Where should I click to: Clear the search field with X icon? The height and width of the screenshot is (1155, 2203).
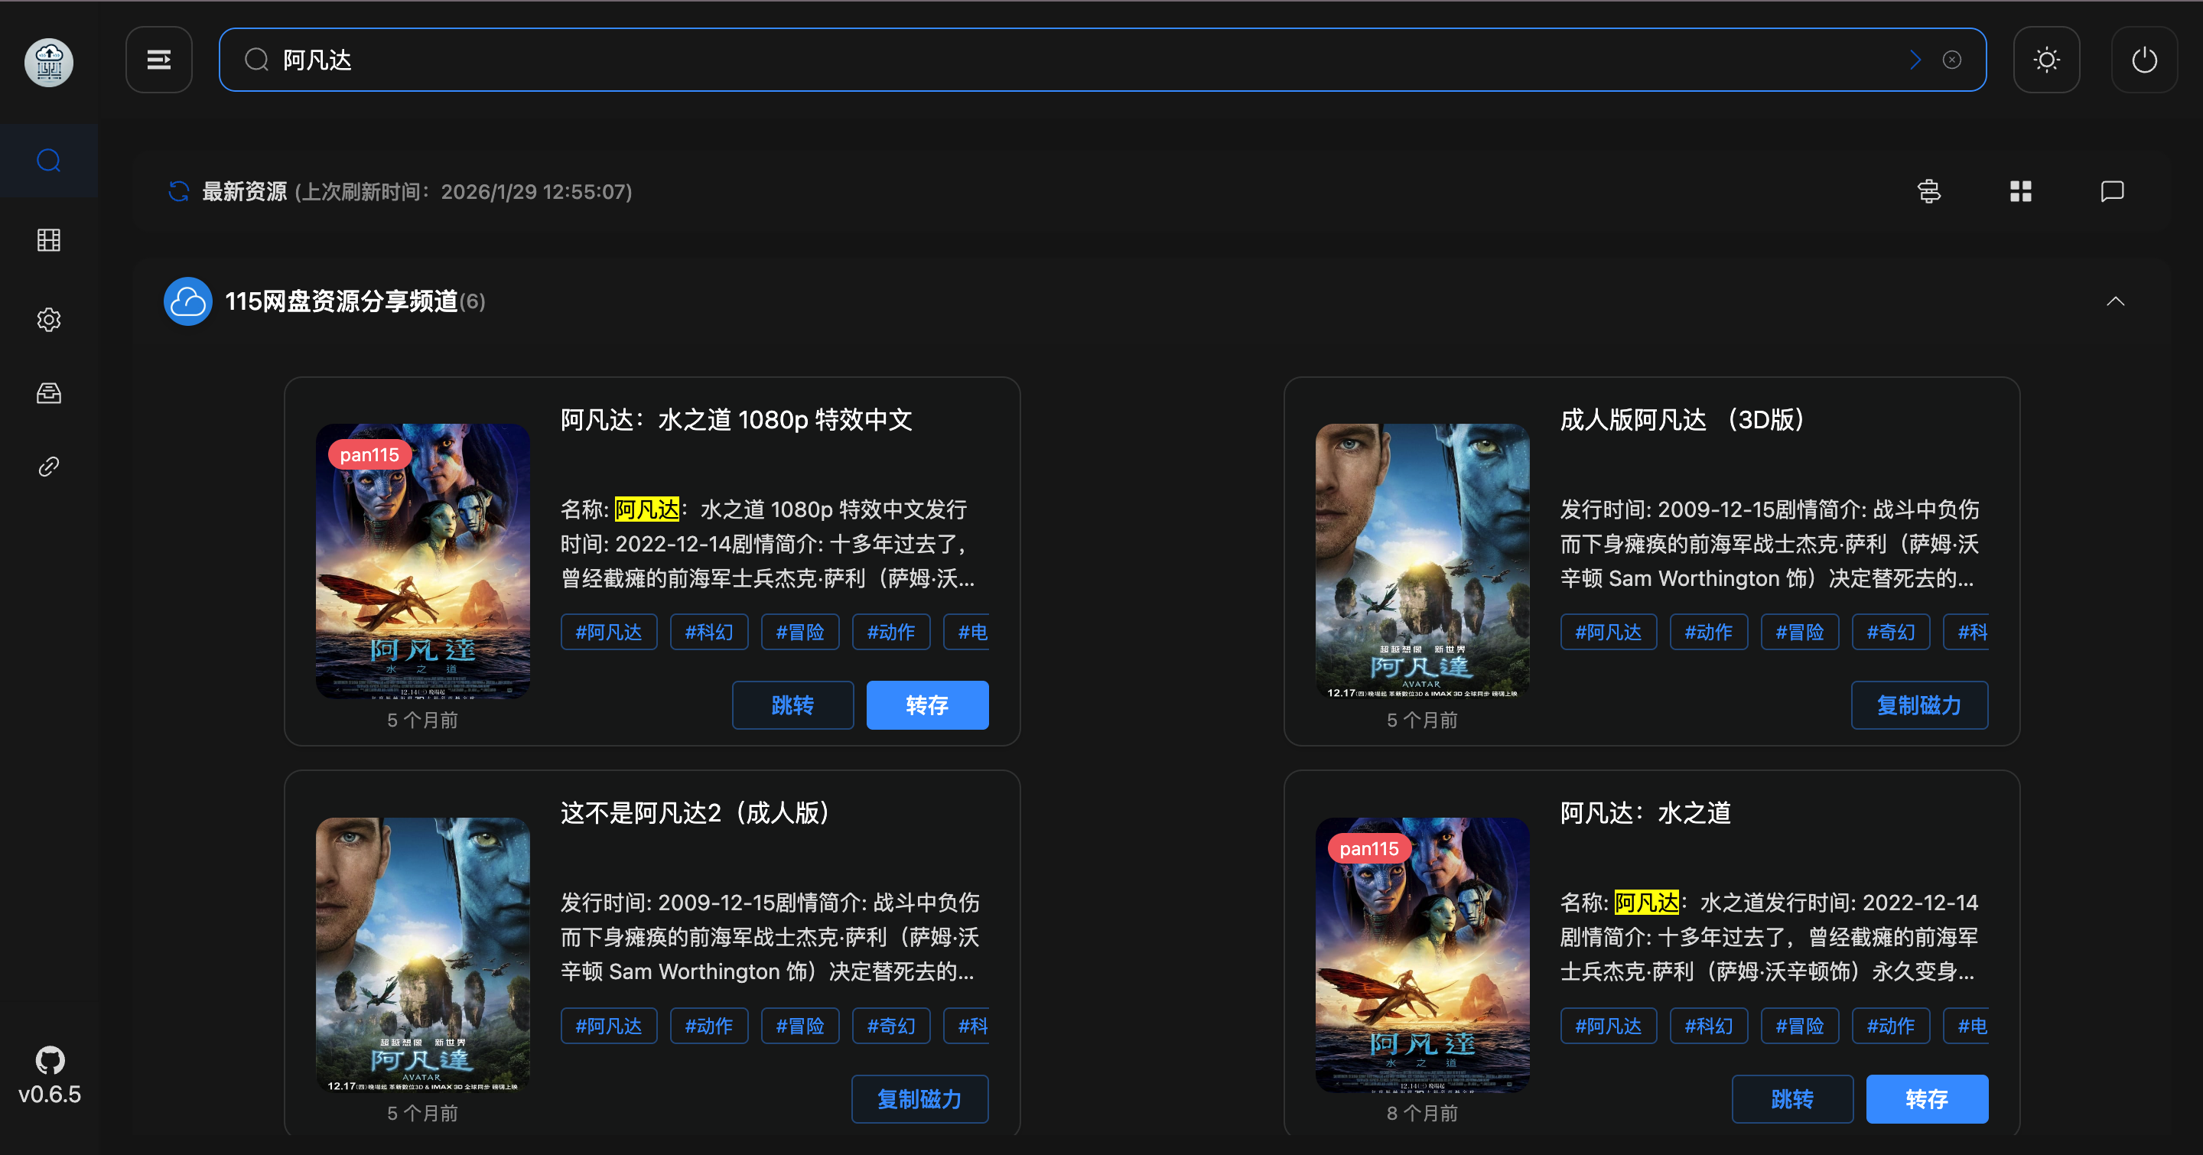[1951, 60]
